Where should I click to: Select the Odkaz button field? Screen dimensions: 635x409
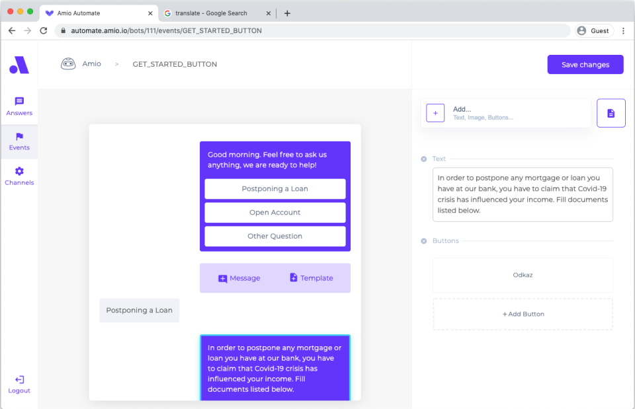click(x=523, y=274)
